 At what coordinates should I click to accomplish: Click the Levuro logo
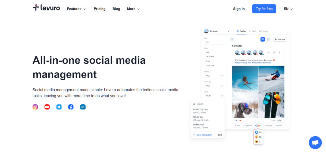click(46, 8)
